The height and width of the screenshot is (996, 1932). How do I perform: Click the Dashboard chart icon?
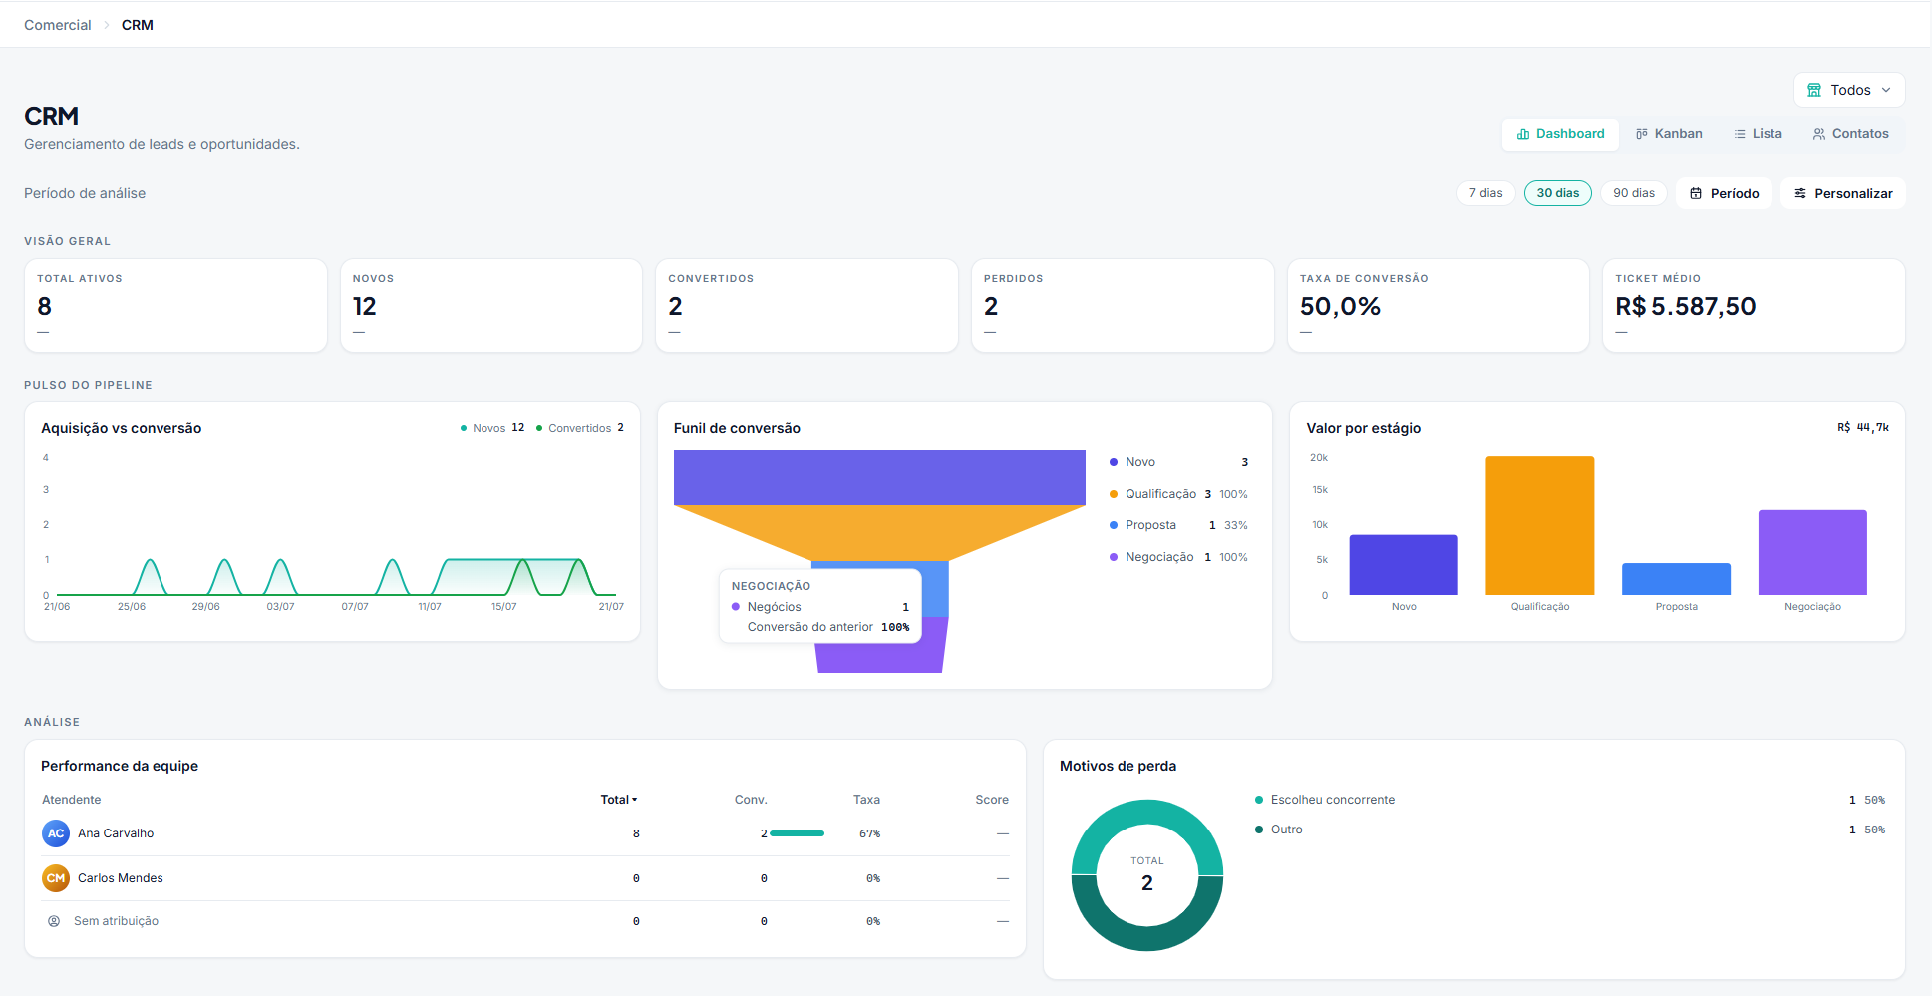1523,134
